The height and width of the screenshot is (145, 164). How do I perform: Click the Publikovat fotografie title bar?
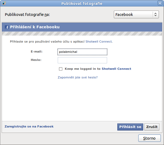(x=82, y=4)
